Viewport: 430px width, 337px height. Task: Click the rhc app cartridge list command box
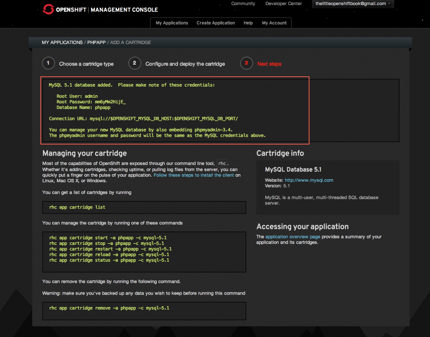(x=144, y=208)
